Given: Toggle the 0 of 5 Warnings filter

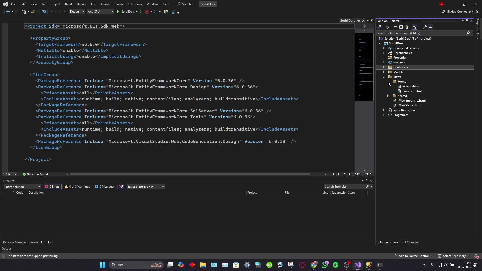Looking at the screenshot, I should (77, 187).
